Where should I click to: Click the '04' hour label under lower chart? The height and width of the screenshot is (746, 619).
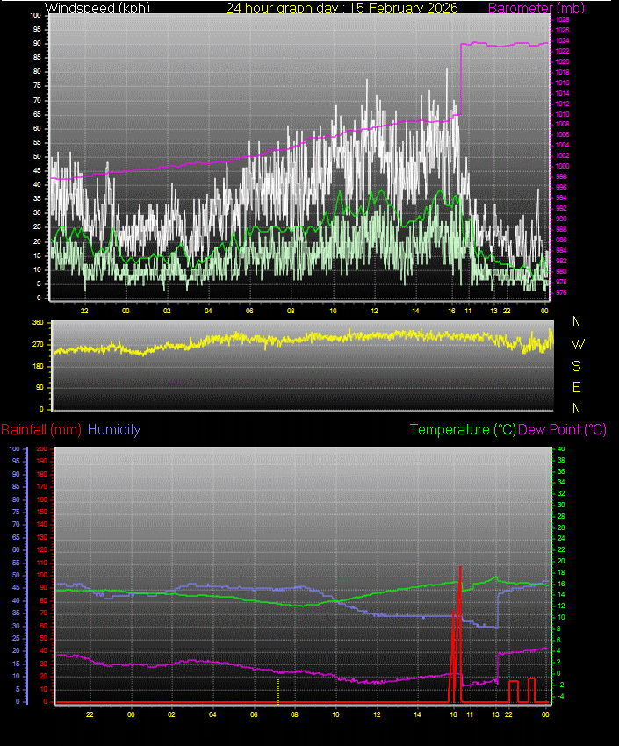(212, 714)
